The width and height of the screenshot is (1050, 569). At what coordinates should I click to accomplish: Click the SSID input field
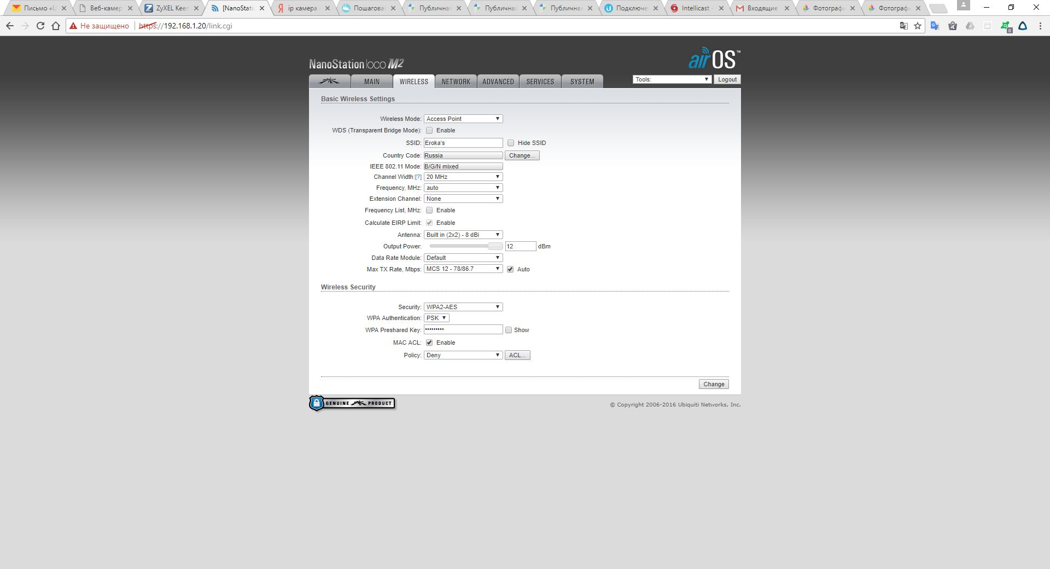tap(463, 143)
